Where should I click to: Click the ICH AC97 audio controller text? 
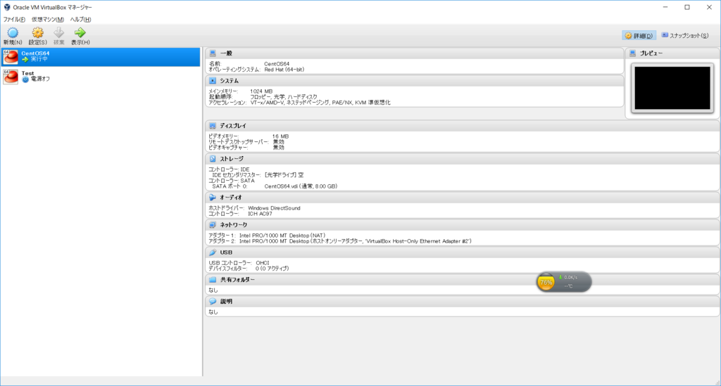pyautogui.click(x=261, y=214)
